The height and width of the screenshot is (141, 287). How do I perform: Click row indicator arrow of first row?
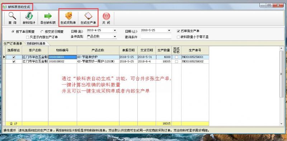[4, 57]
